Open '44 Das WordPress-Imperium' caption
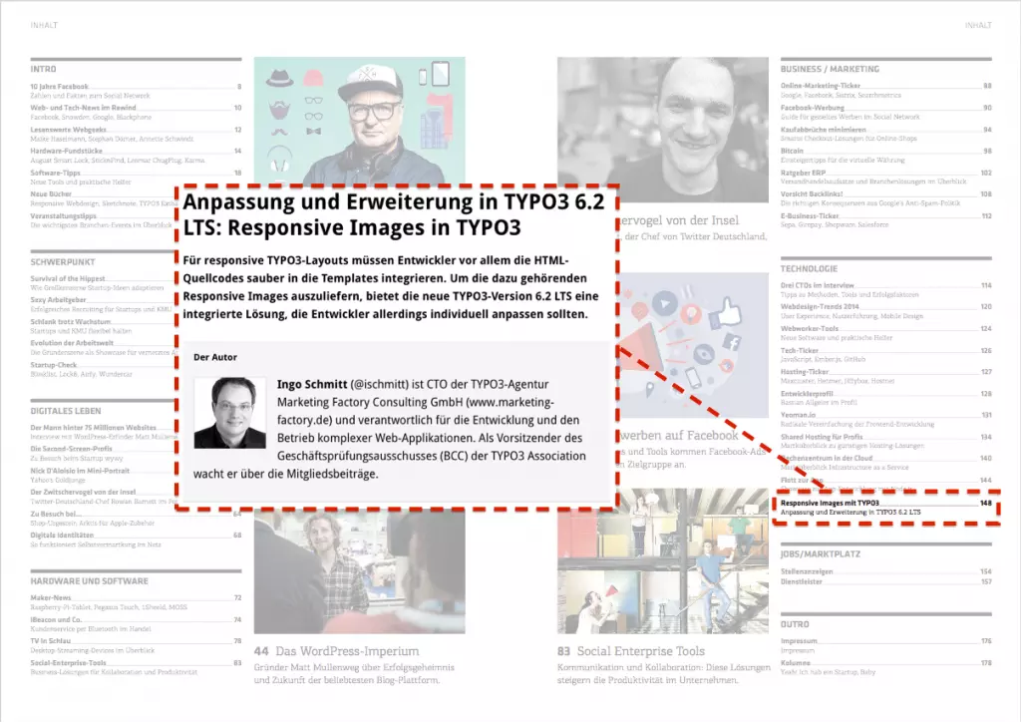Screen dimensions: 1021x722 tap(337, 651)
